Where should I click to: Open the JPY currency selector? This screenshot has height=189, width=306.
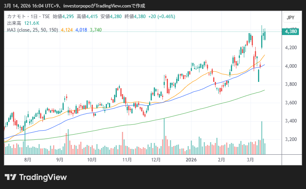pyautogui.click(x=290, y=17)
